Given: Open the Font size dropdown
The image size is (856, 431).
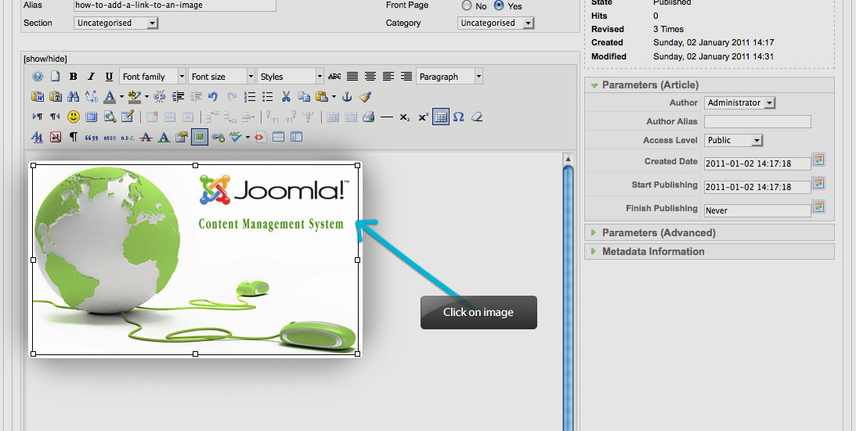Looking at the screenshot, I should coord(221,77).
